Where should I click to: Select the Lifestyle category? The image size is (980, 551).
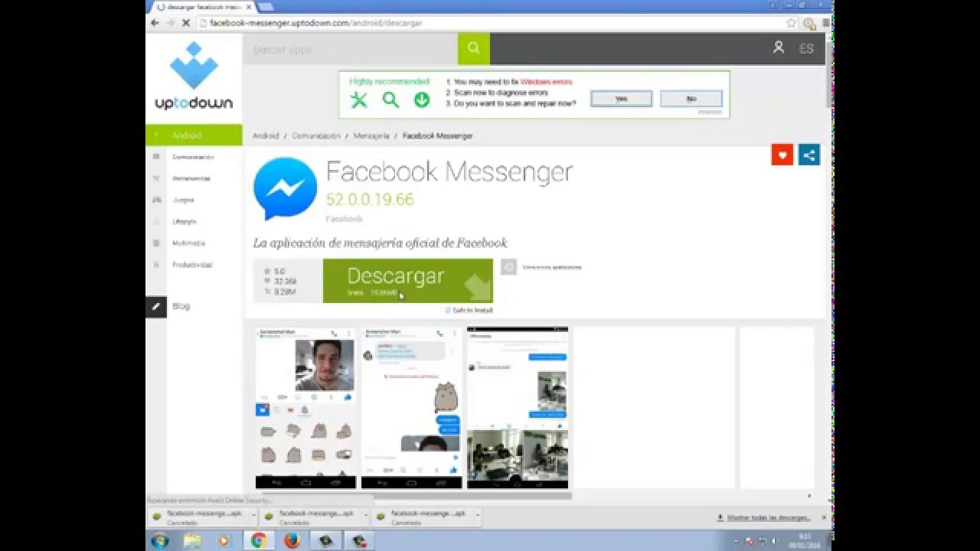pyautogui.click(x=185, y=221)
